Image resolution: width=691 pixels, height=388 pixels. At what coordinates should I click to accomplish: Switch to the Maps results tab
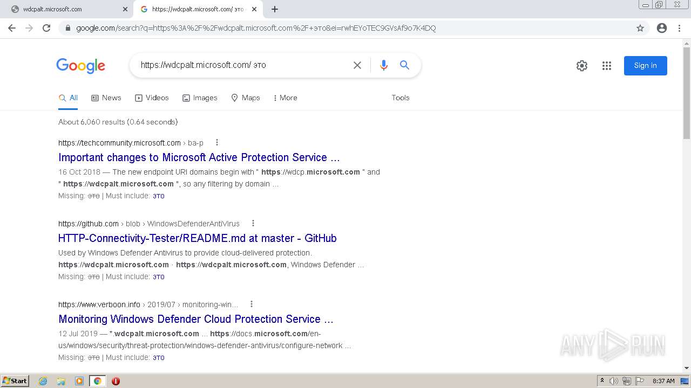tap(246, 98)
